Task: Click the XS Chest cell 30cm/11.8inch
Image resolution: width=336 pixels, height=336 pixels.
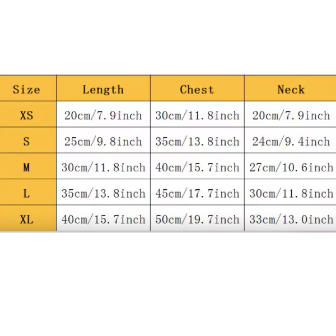Action: [x=197, y=116]
